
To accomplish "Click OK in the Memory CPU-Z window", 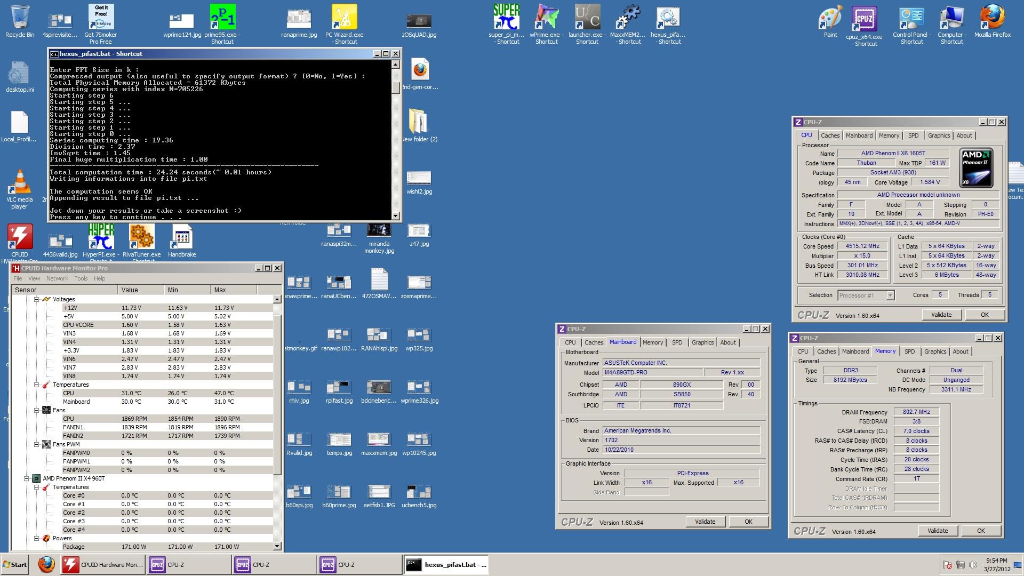I will (981, 531).
